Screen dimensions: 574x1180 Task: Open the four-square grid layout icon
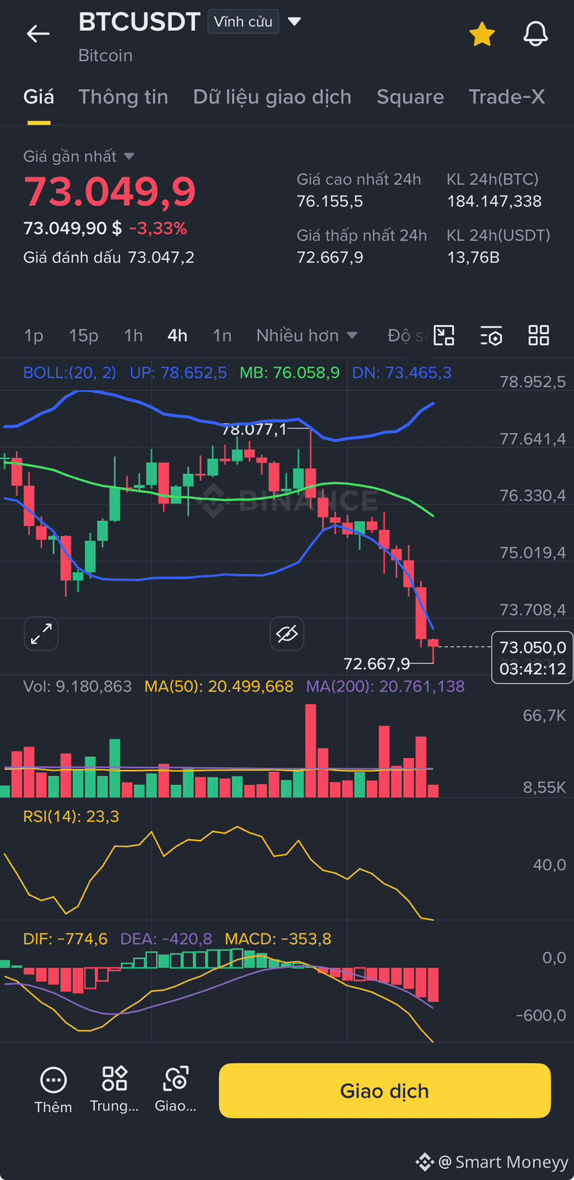pos(539,336)
